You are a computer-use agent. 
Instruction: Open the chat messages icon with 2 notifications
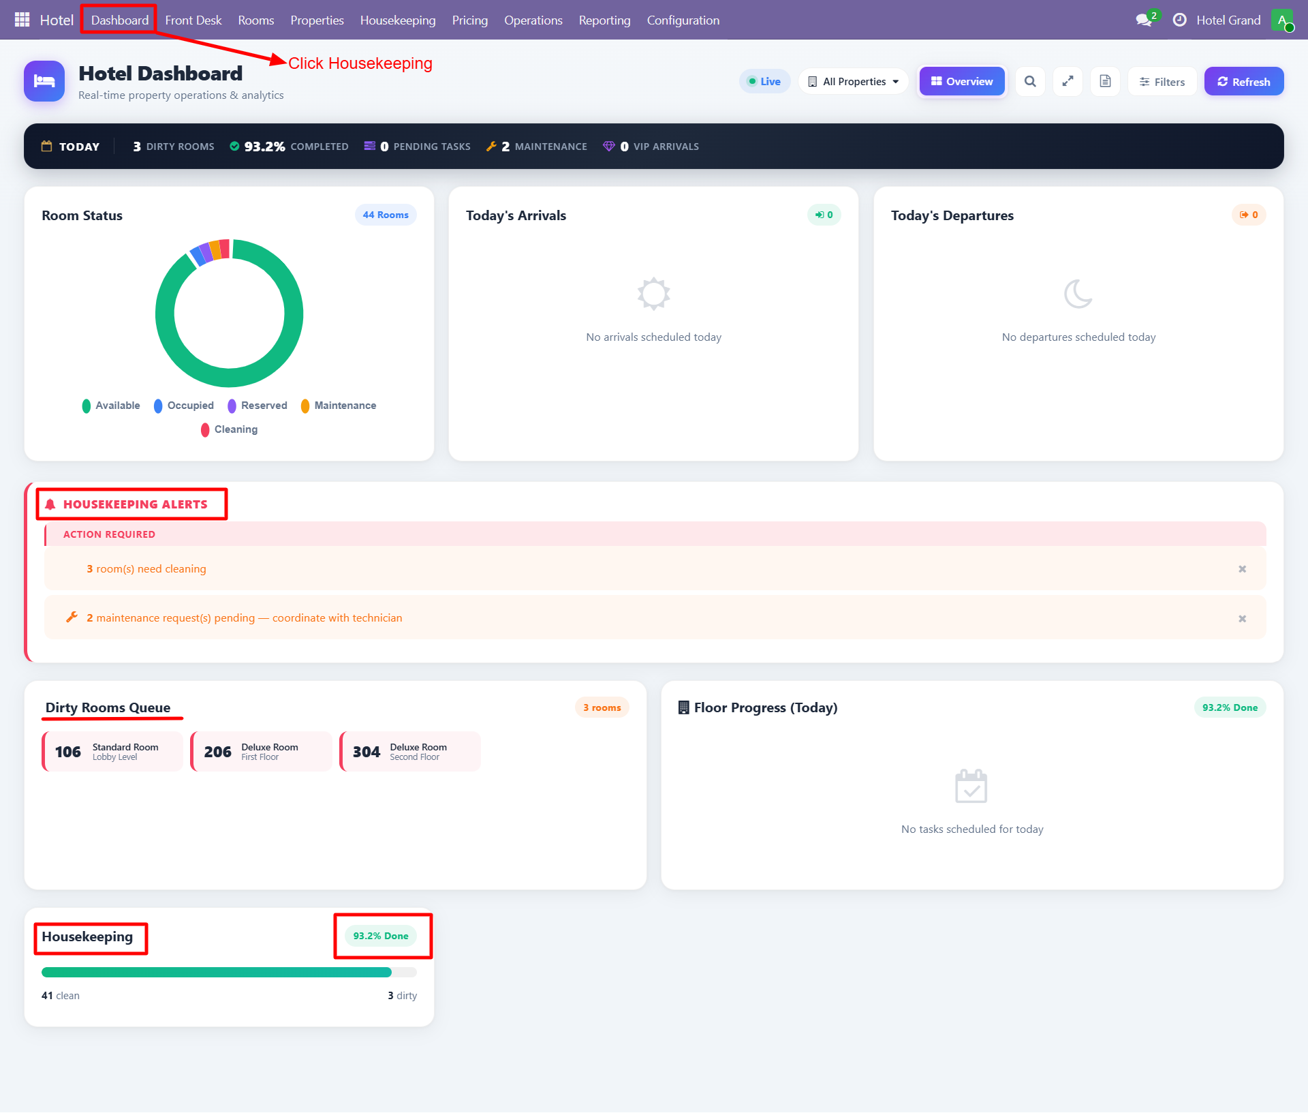1144,20
